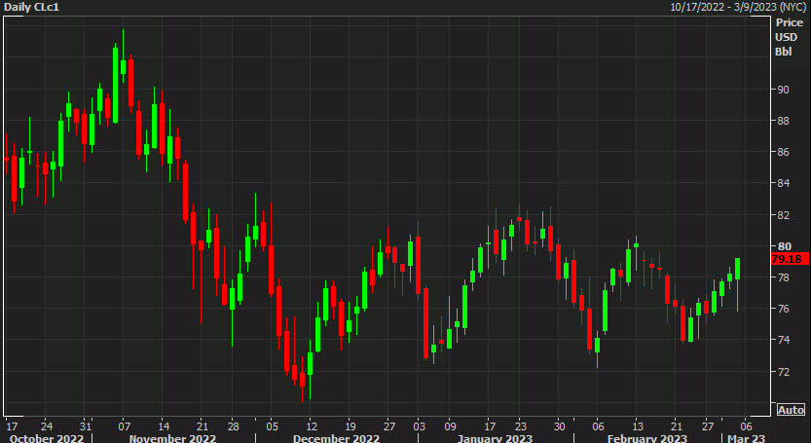The width and height of the screenshot is (811, 443).
Task: Click the 05 date tick in December
Action: 272,427
